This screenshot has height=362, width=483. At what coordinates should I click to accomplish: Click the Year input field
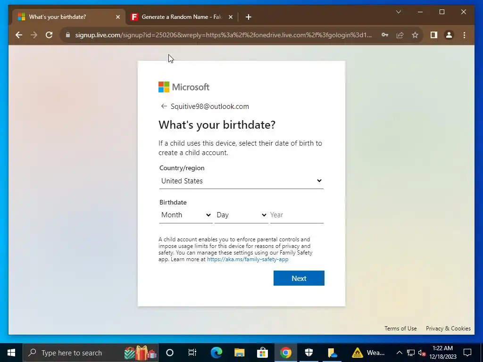point(297,215)
